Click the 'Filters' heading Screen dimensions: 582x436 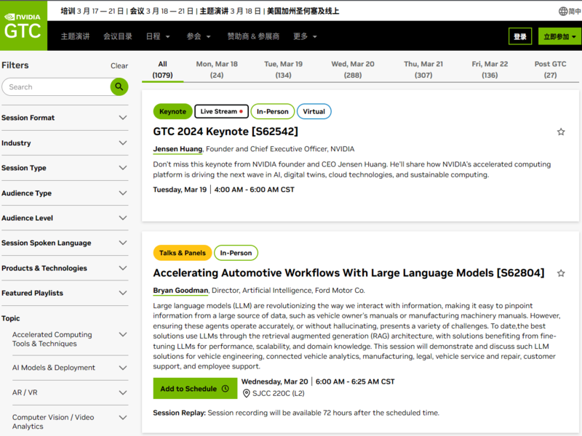pyautogui.click(x=15, y=65)
